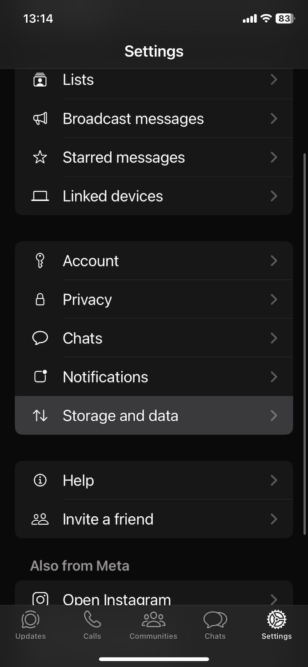
Task: Expand the Help row chevron
Action: click(274, 480)
